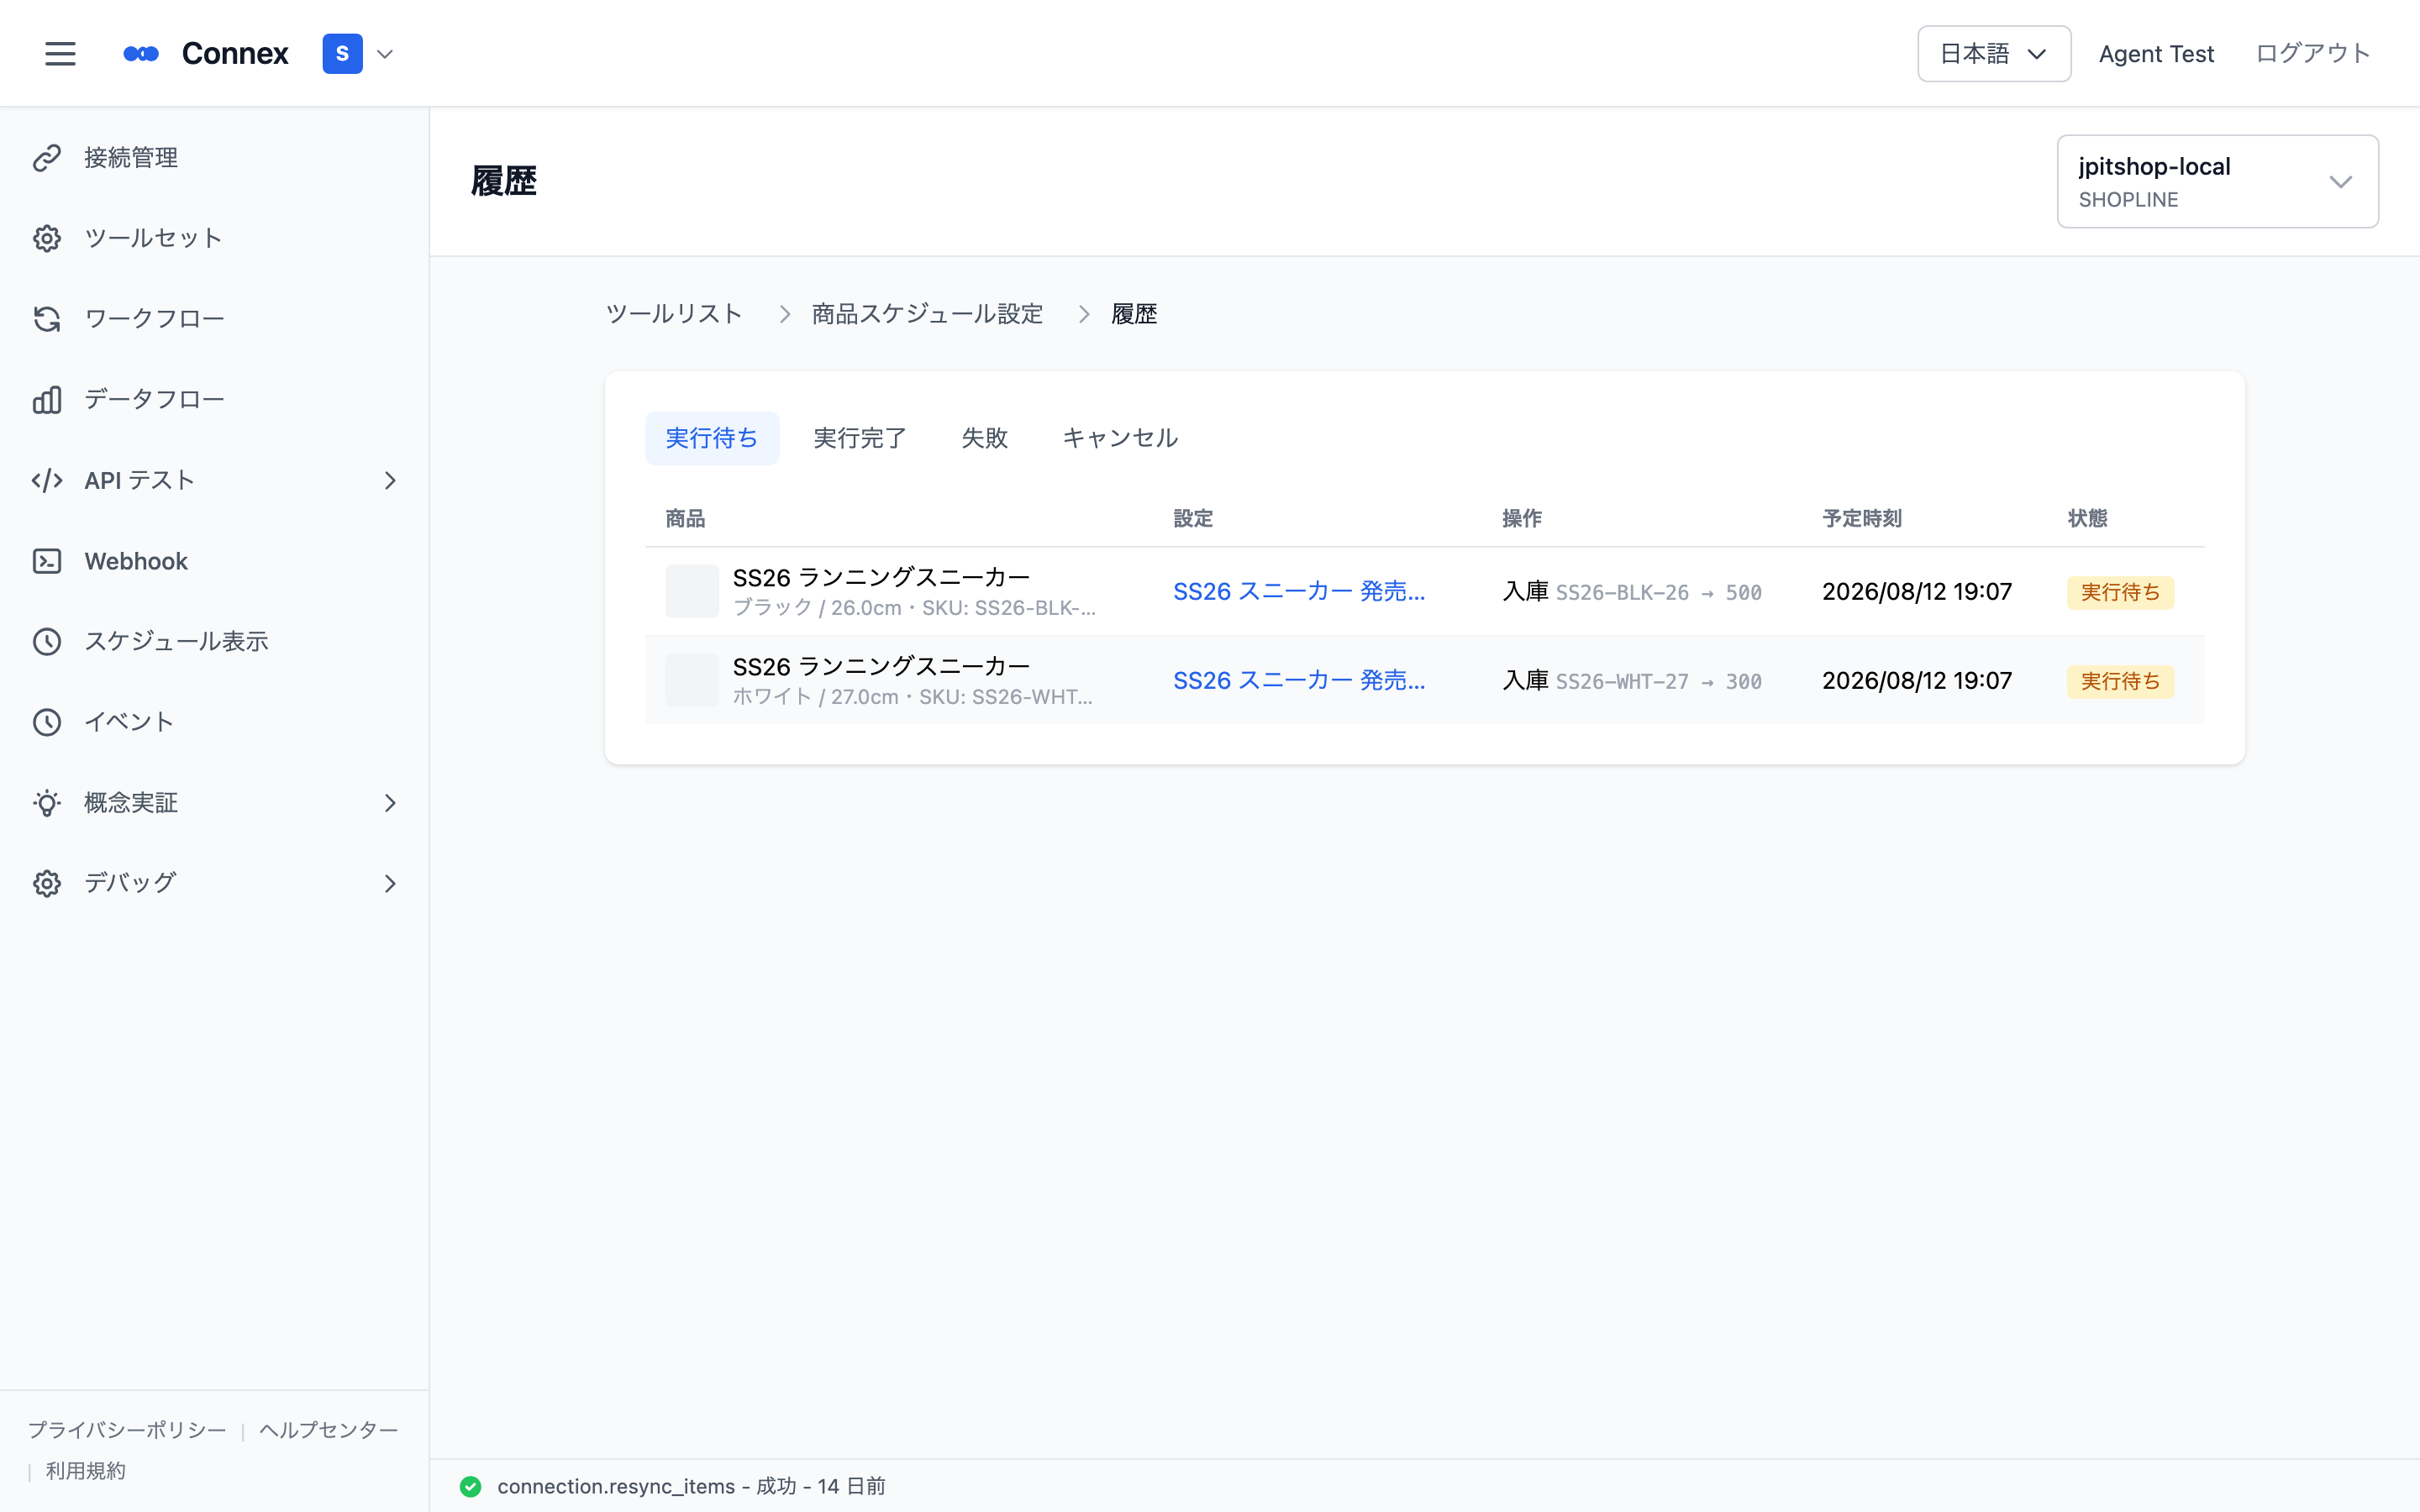
Task: Open the 日本語 language dropdown
Action: [x=1994, y=54]
